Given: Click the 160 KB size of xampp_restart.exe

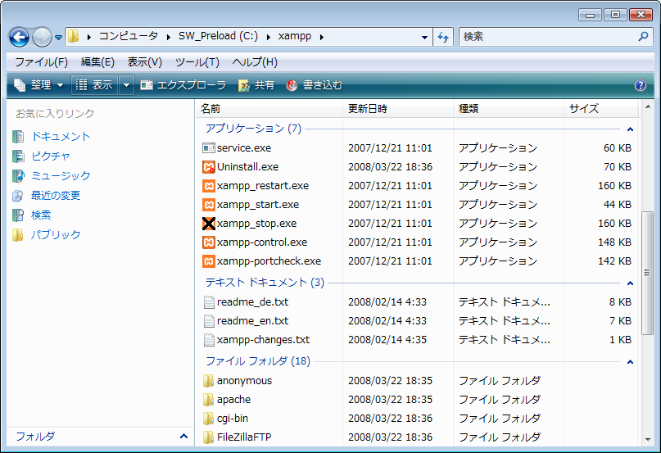Looking at the screenshot, I should click(x=614, y=186).
